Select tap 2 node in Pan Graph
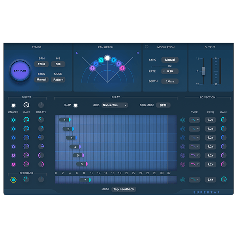Image resolution: width=237 pixels, height=237 pixels. [x=113, y=60]
